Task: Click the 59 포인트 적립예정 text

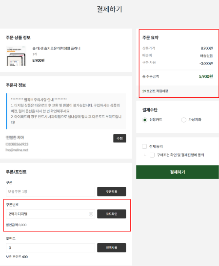Action: click(x=155, y=91)
